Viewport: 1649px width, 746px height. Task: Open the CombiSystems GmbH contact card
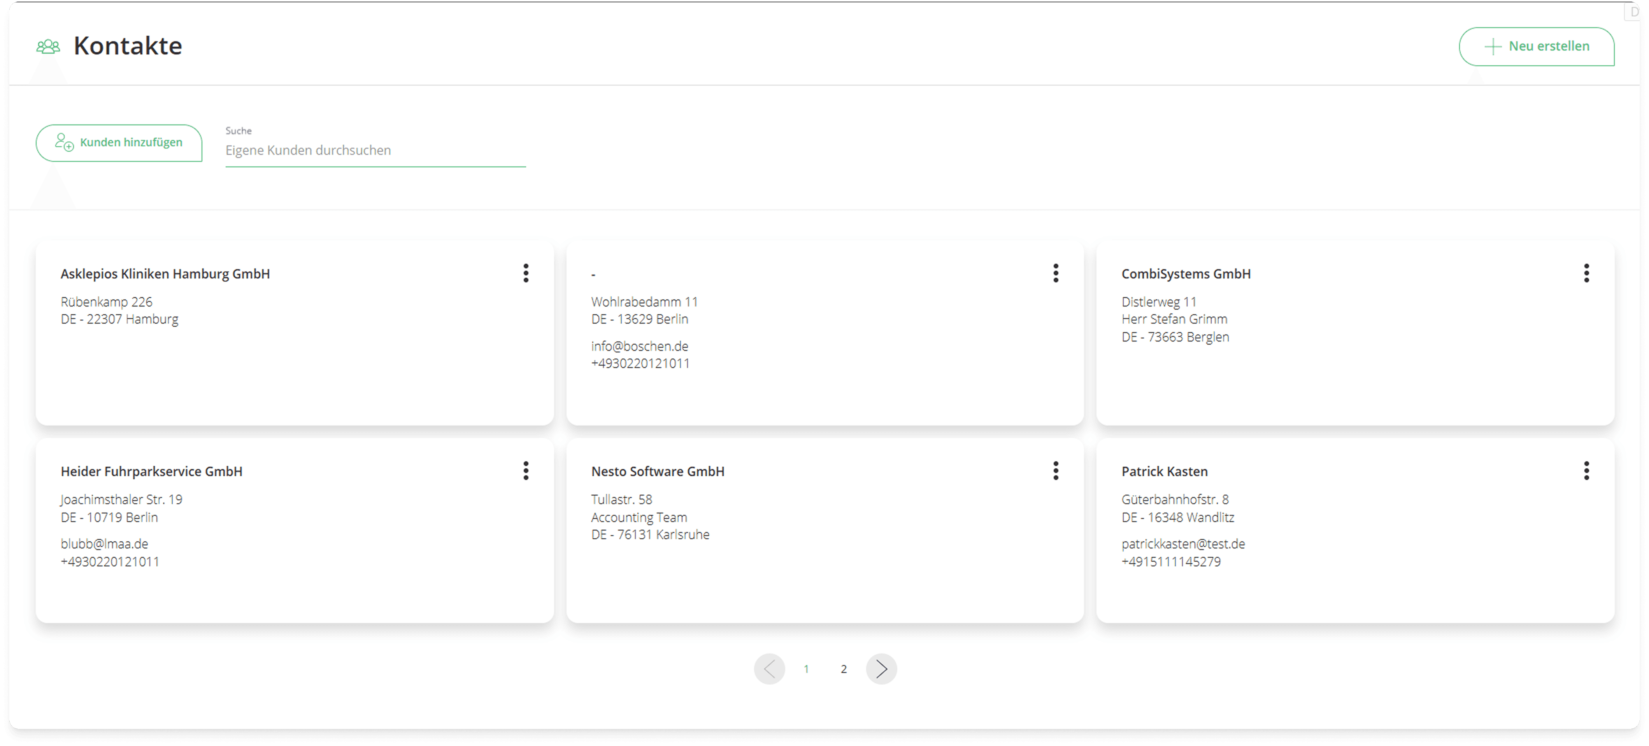click(x=1186, y=274)
